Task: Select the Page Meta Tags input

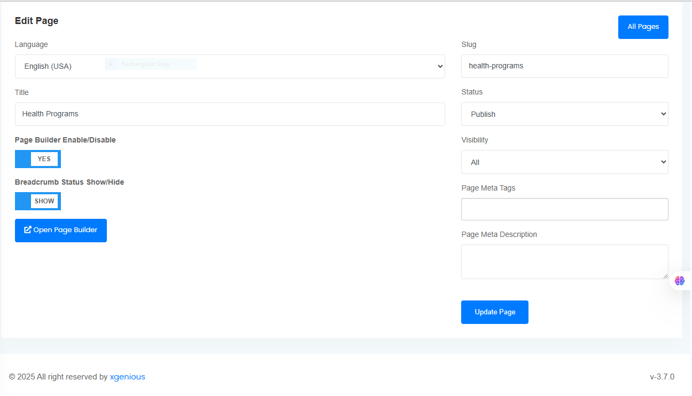Action: tap(564, 209)
